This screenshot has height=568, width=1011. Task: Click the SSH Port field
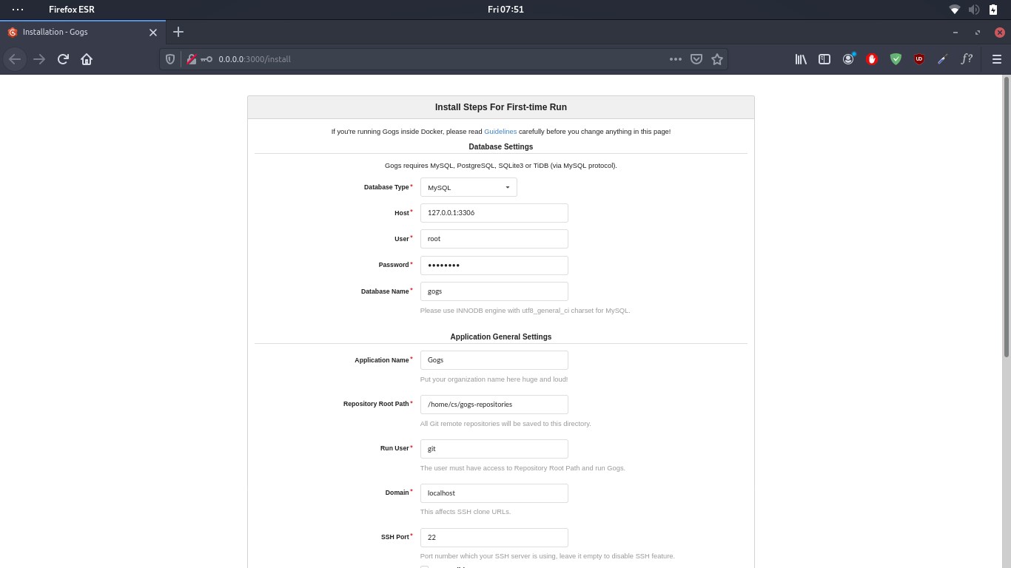click(x=494, y=538)
